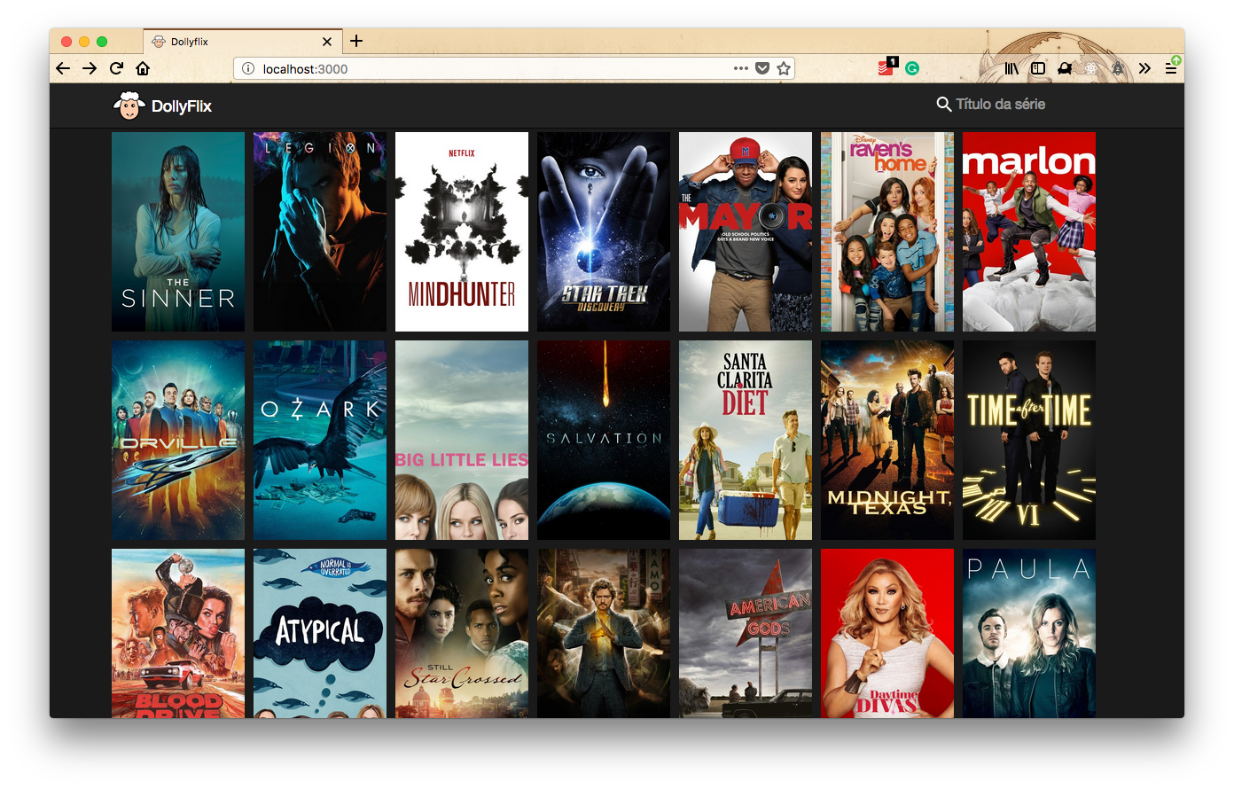Open the Santa Clarita Diet poster

(746, 440)
